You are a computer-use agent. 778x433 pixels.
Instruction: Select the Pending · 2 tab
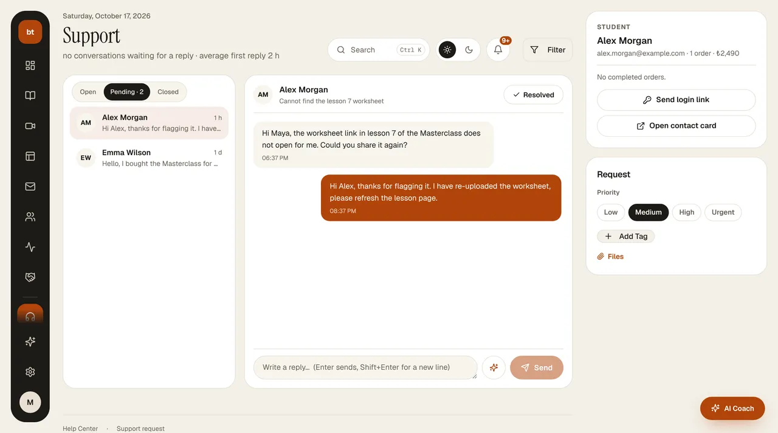(127, 92)
